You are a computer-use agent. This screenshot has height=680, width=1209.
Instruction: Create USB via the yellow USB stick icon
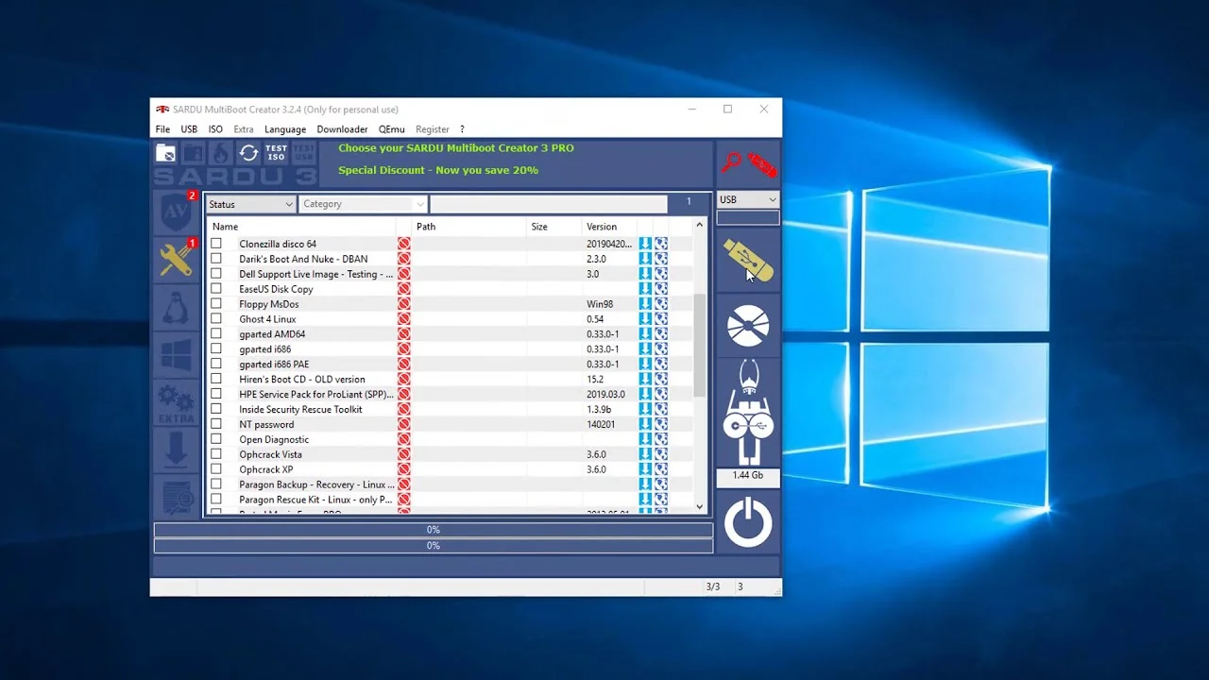(x=748, y=257)
